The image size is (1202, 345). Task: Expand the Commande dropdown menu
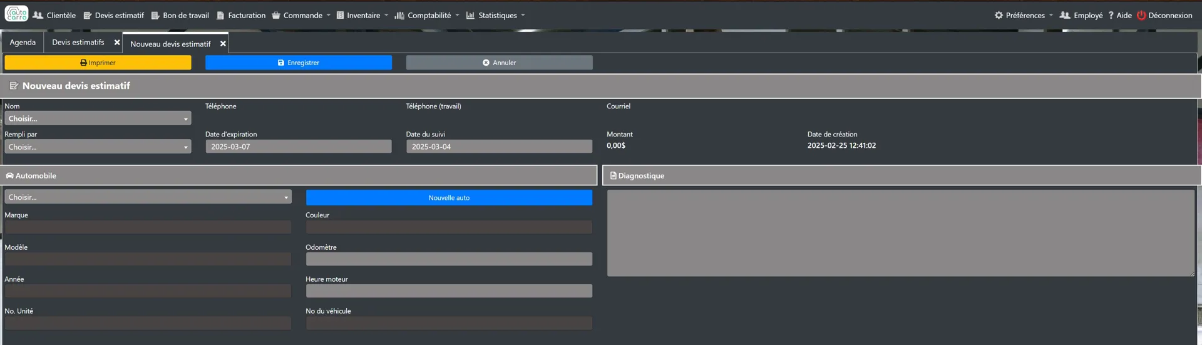click(x=301, y=15)
